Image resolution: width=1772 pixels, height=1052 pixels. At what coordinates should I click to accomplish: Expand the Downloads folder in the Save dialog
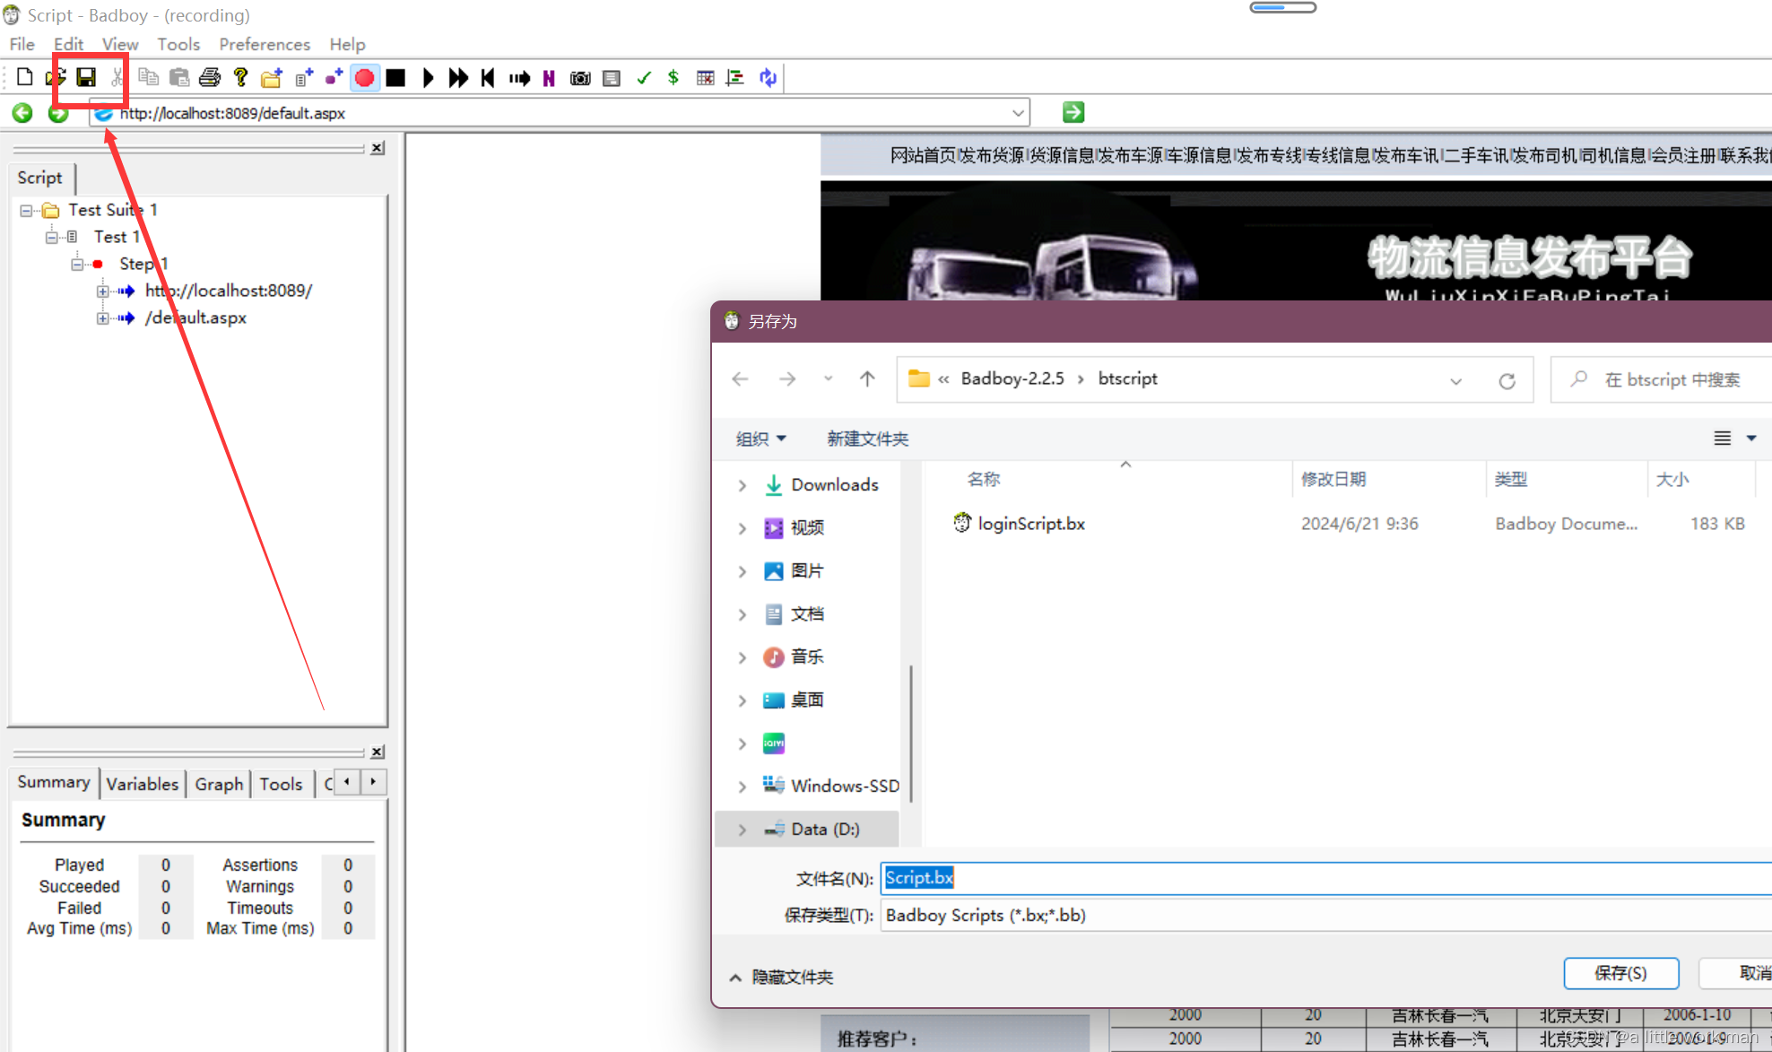pos(742,484)
